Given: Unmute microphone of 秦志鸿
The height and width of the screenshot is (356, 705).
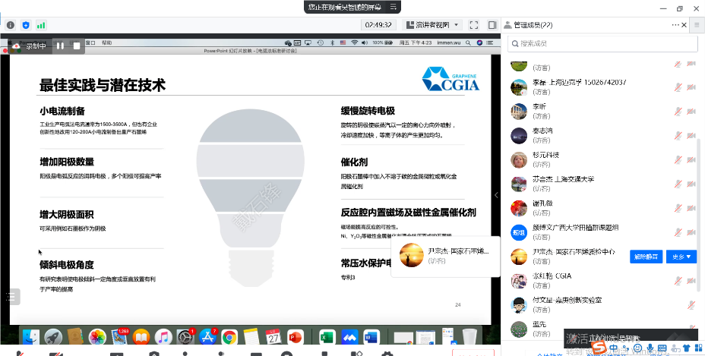Looking at the screenshot, I should click(x=678, y=135).
